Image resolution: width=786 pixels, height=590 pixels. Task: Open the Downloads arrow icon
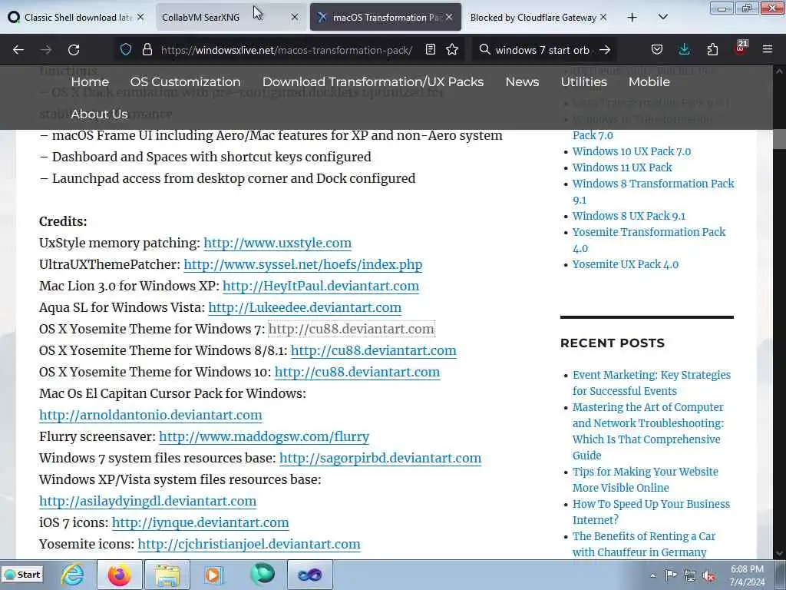(x=684, y=50)
